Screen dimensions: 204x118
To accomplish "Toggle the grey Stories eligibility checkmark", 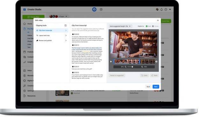I will pos(153,26).
